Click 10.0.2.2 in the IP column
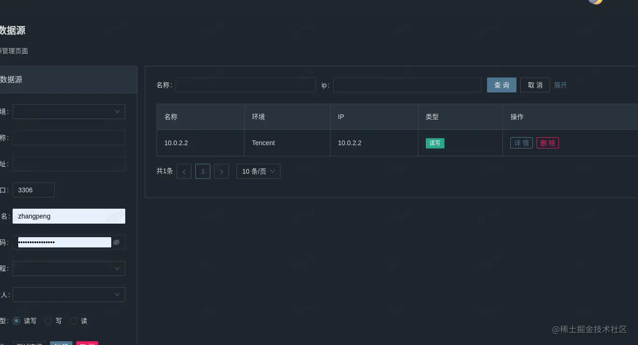 (350, 143)
